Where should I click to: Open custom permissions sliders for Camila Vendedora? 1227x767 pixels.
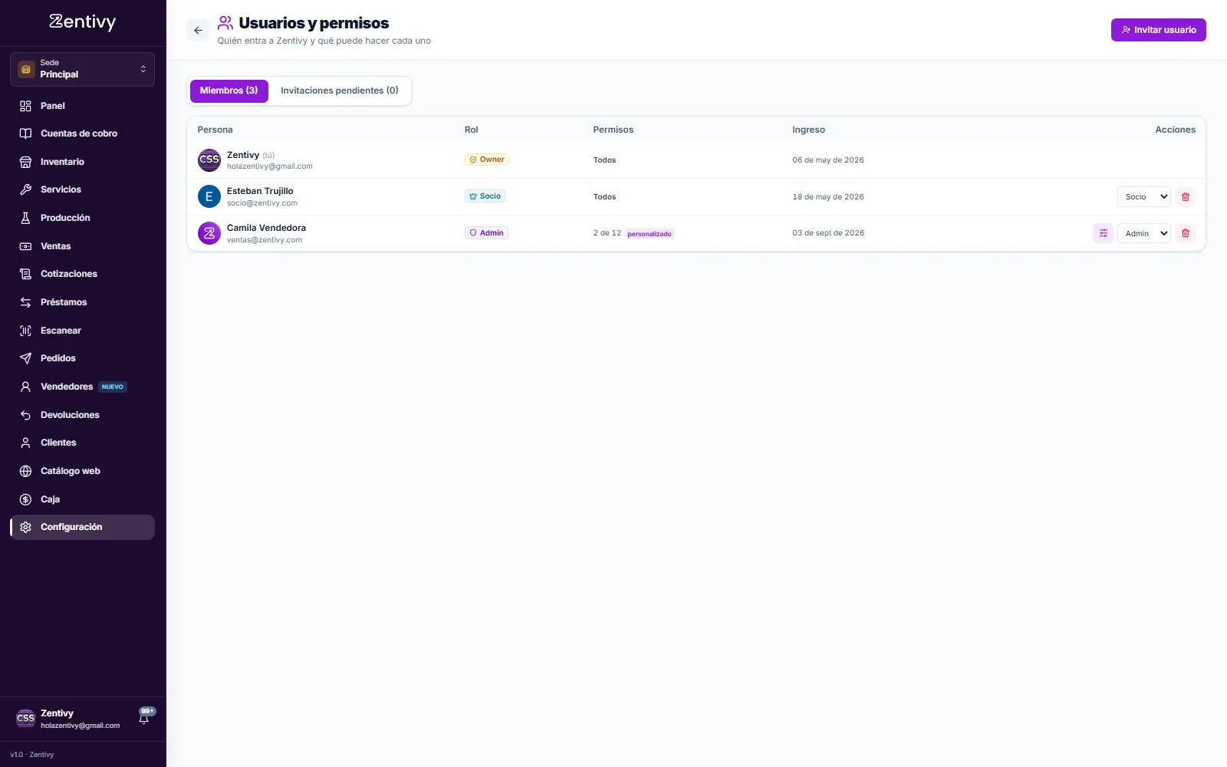[x=1103, y=233]
